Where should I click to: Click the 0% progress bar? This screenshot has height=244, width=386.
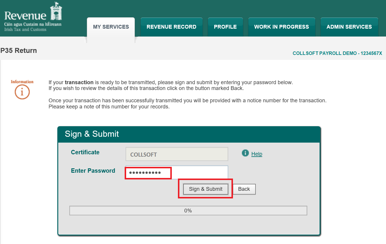[x=188, y=211]
